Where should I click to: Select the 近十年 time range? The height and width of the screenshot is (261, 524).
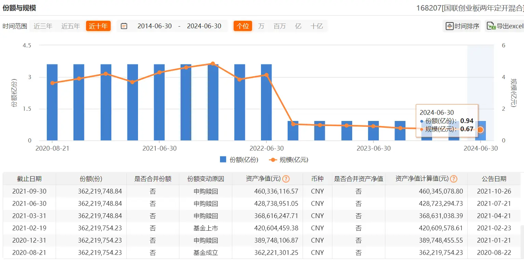coord(98,26)
